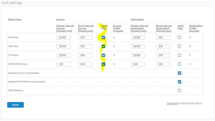
Task: Enable SYN flood destination Apply Flag
Action: [179, 37]
